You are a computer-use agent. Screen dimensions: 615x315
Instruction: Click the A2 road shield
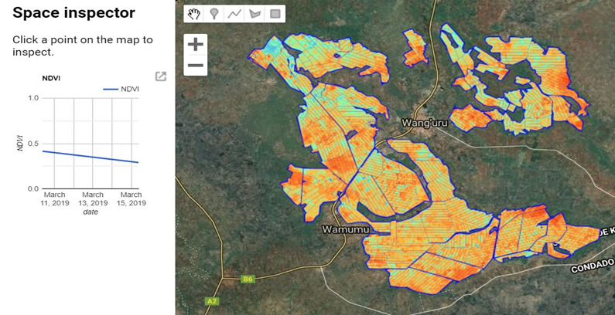213,301
